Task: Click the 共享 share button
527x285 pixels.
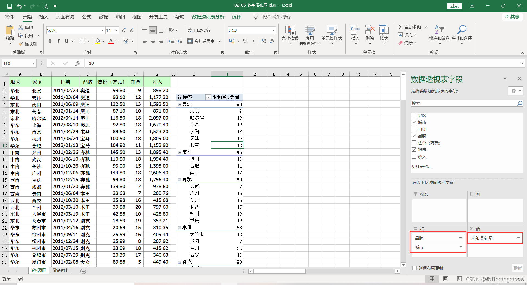Action: [512, 17]
